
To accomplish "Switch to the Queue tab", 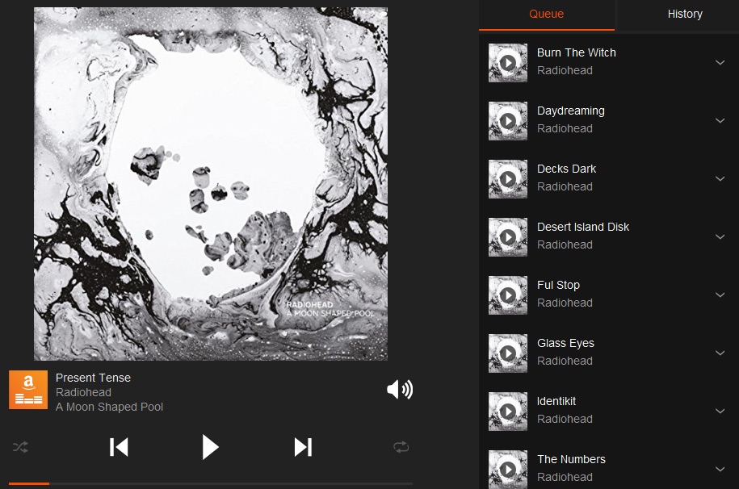I will tap(546, 15).
